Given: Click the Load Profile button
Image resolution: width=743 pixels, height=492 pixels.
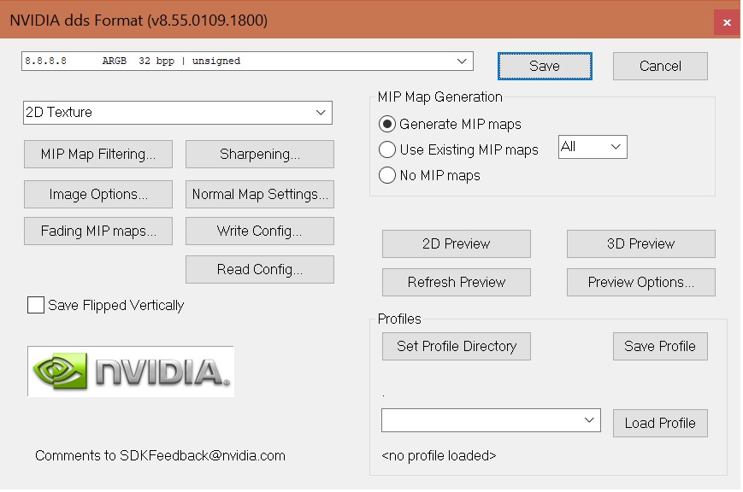Looking at the screenshot, I should (x=660, y=423).
